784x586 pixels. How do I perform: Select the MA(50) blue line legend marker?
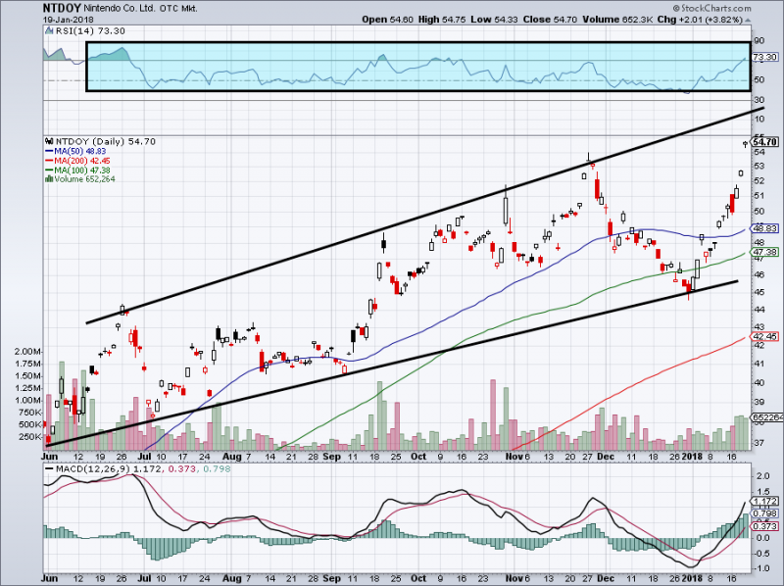point(50,151)
